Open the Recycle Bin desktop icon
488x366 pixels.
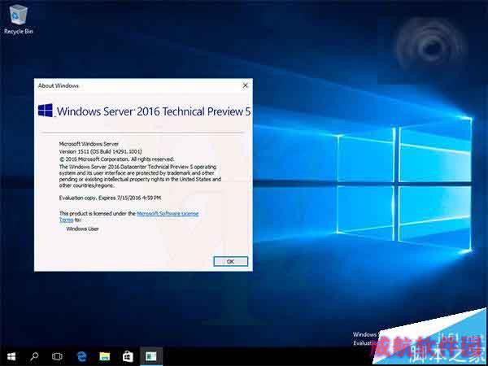19,19
